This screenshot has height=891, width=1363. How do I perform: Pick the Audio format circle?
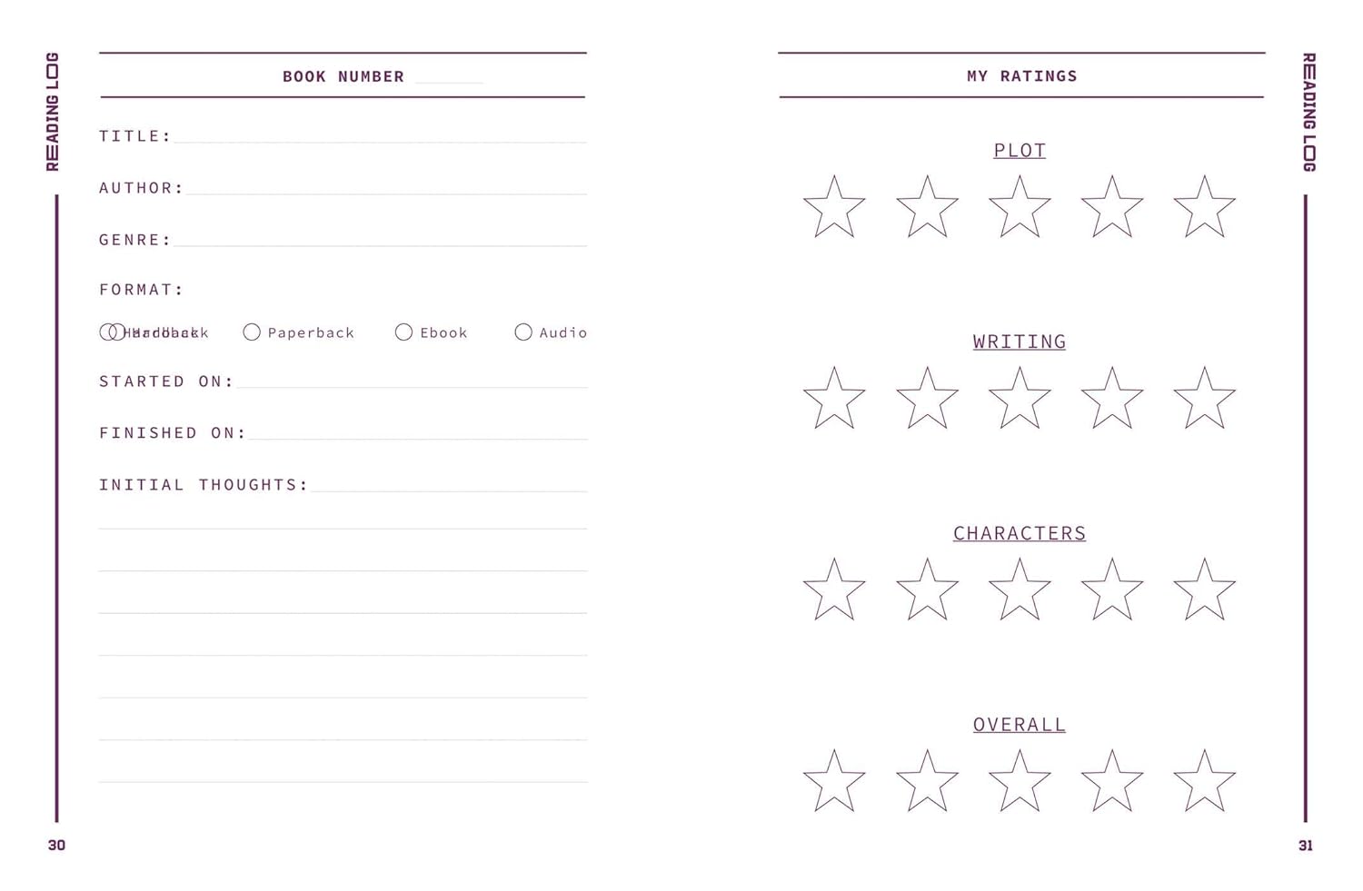click(x=523, y=332)
